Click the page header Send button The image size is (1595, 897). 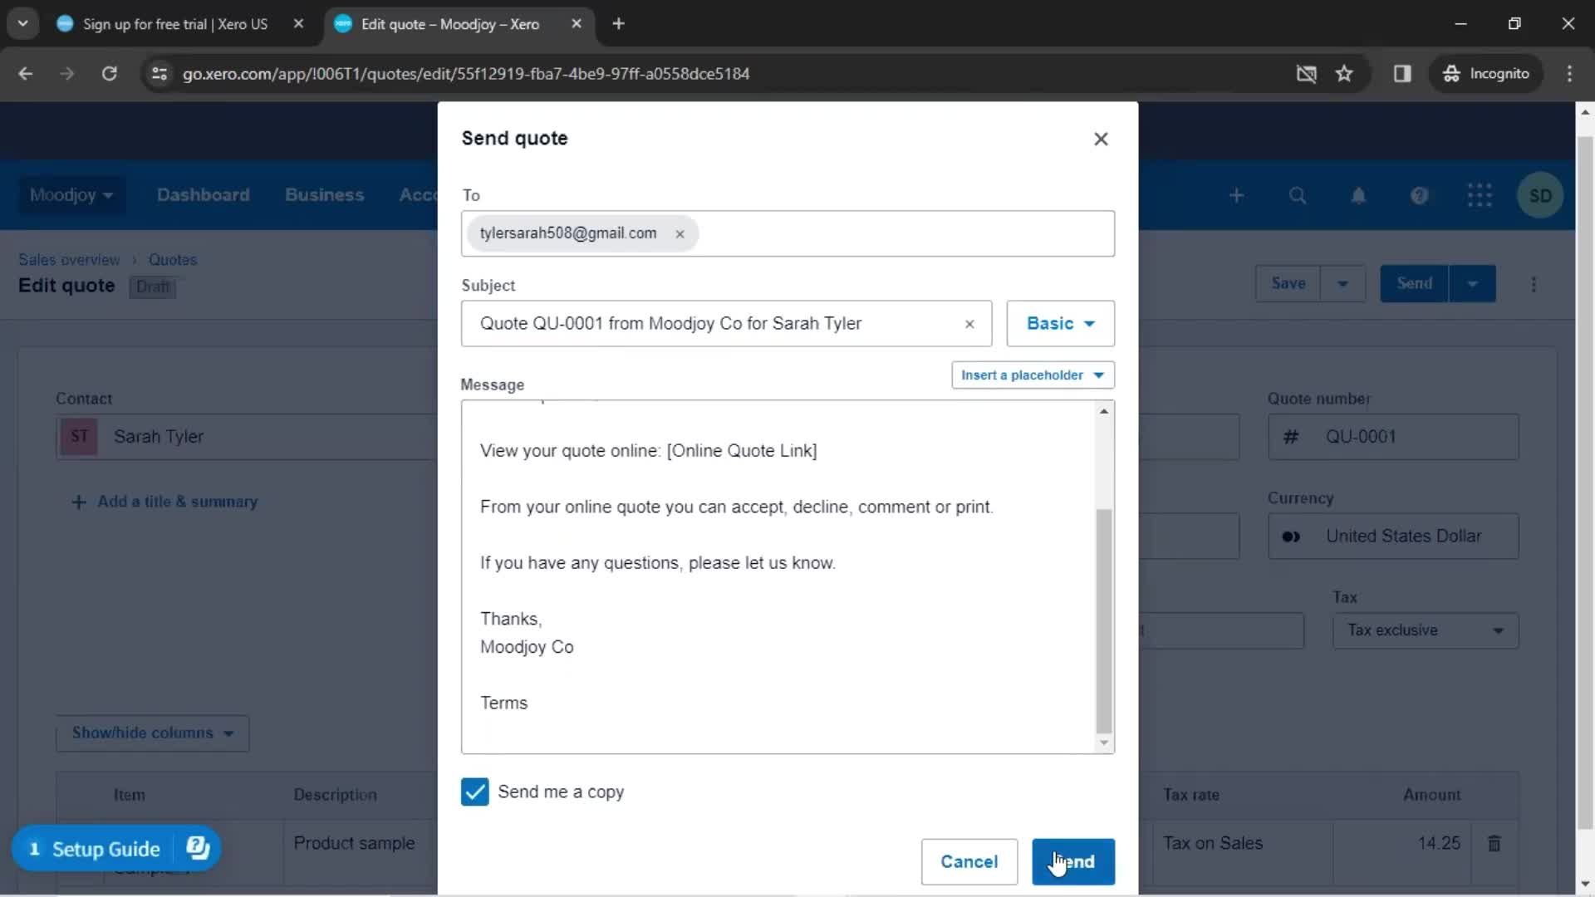pyautogui.click(x=1414, y=283)
